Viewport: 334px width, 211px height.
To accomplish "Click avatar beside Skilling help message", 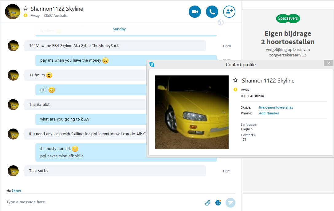I will pos(13,134).
